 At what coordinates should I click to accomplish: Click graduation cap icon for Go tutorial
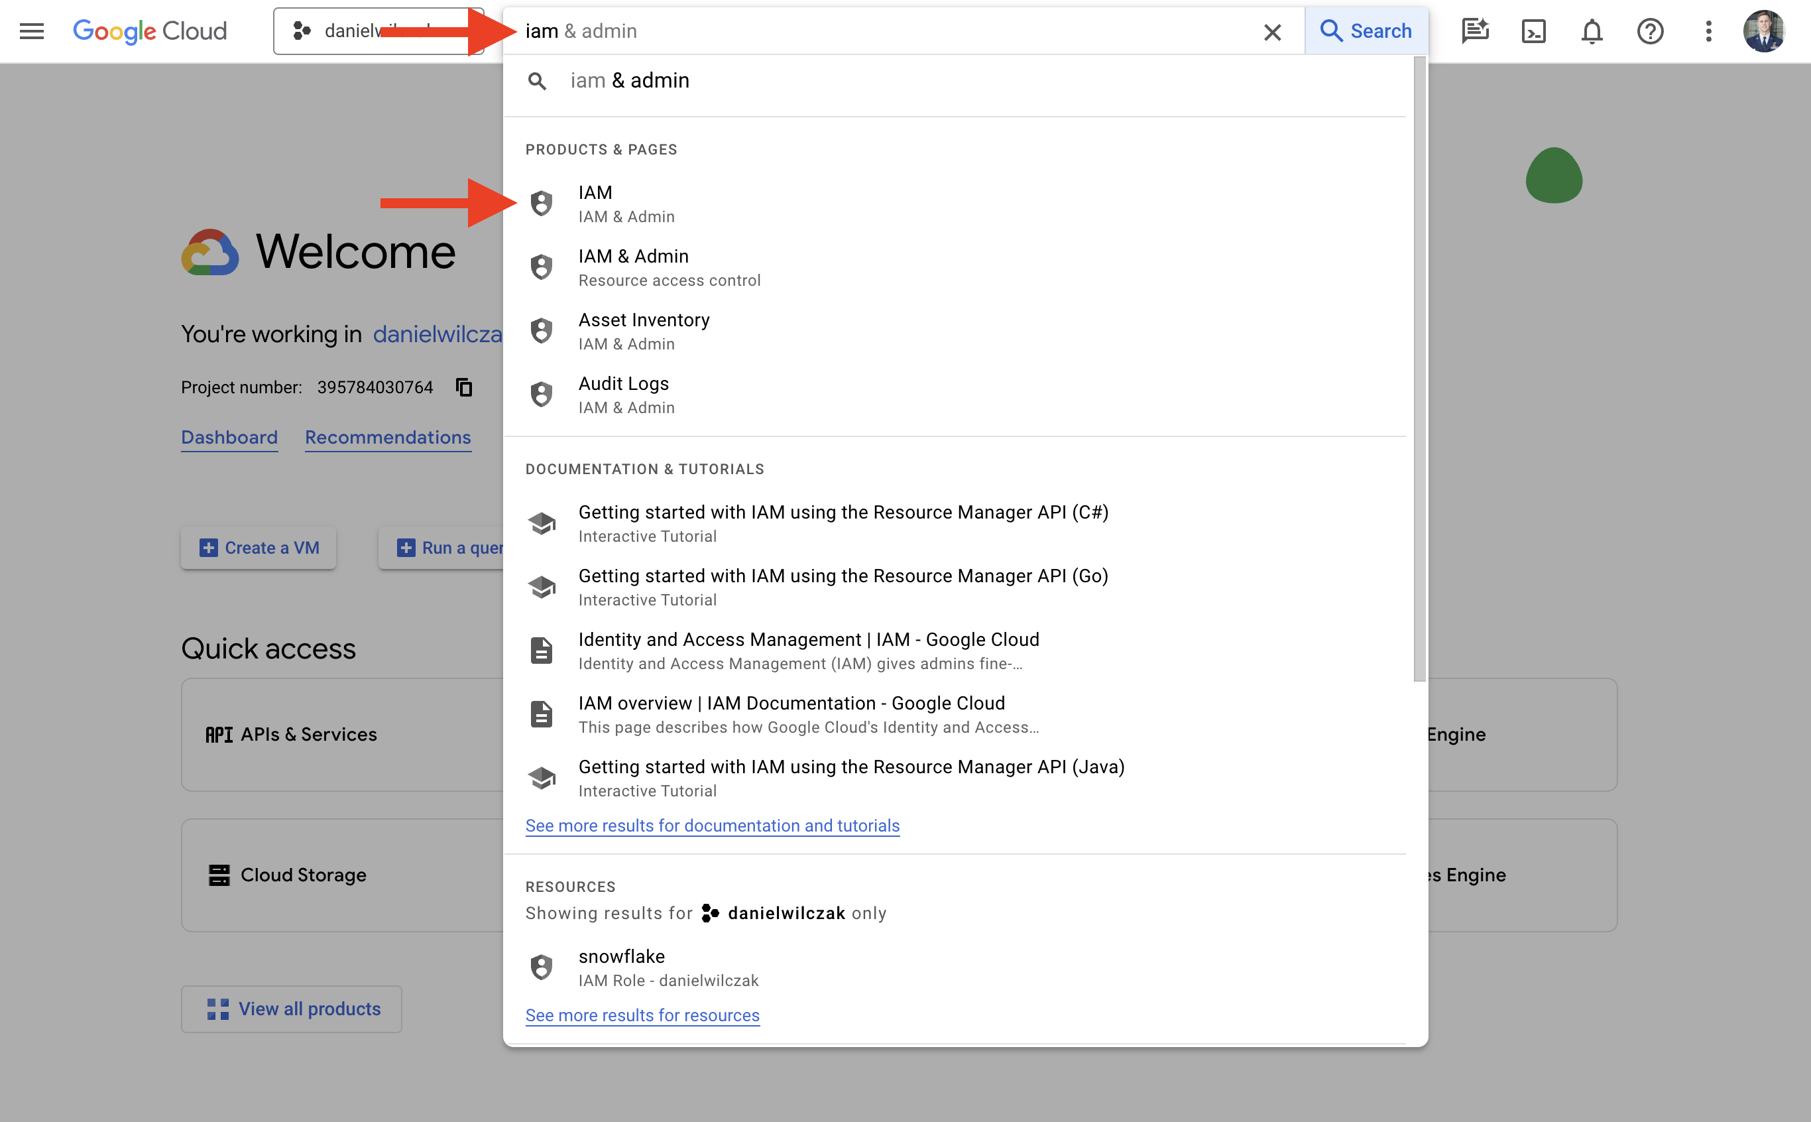coord(542,587)
